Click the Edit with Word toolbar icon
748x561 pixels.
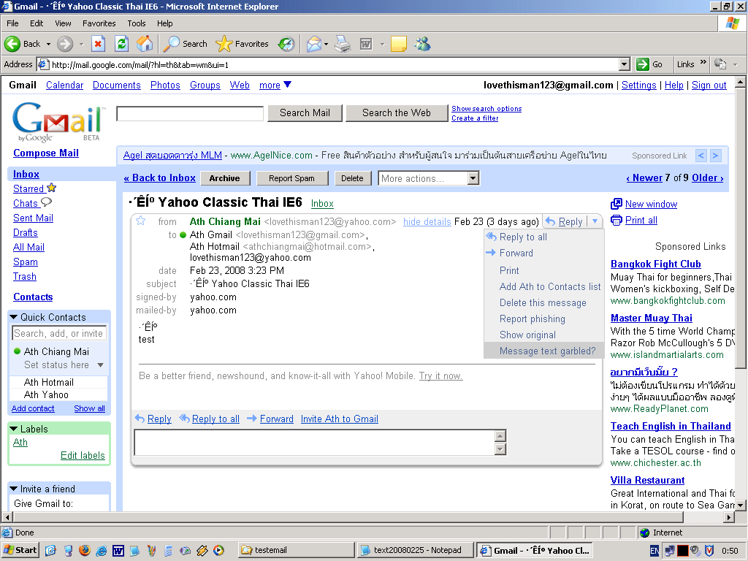pos(366,44)
